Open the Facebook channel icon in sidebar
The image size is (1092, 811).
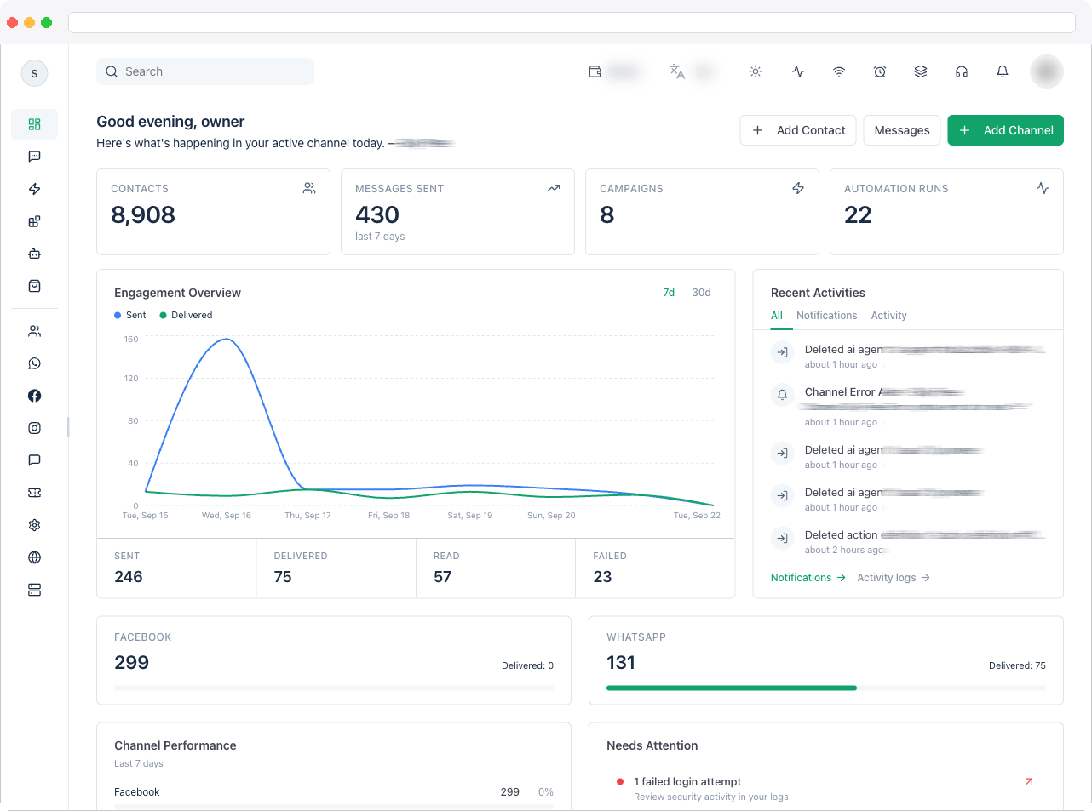coord(34,396)
